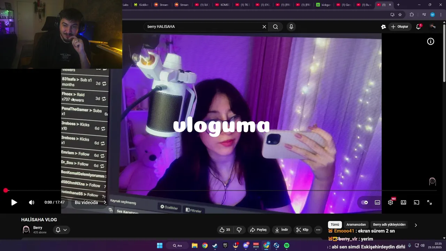Play the HALISAHA VLOG video
Screen dimensions: 446x251
(x=14, y=203)
